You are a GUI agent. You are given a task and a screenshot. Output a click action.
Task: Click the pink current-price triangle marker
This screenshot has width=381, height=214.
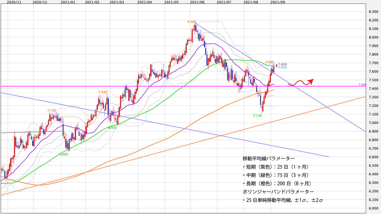pyautogui.click(x=276, y=65)
